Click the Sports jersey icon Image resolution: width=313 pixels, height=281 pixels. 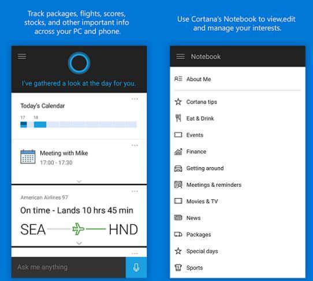pos(178,267)
